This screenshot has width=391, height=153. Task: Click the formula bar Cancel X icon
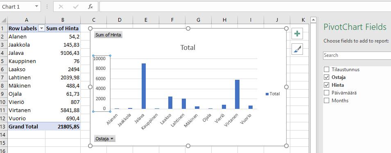pos(61,7)
